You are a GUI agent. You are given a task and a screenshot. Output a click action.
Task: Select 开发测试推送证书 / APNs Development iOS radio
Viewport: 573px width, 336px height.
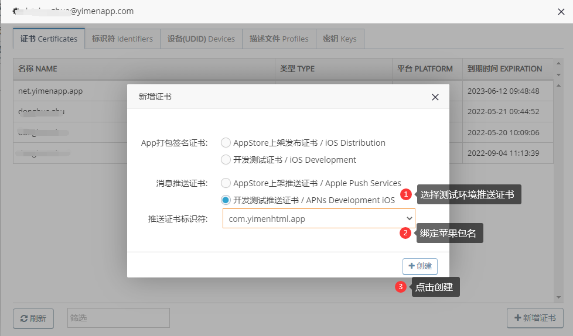coord(226,200)
